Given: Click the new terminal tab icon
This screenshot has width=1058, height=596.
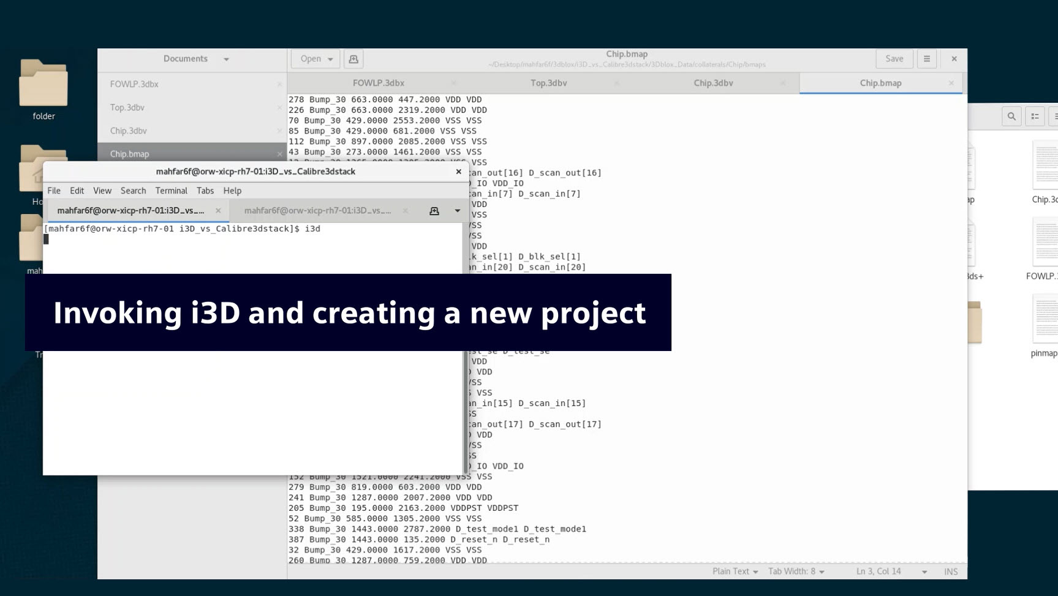Looking at the screenshot, I should tap(434, 211).
